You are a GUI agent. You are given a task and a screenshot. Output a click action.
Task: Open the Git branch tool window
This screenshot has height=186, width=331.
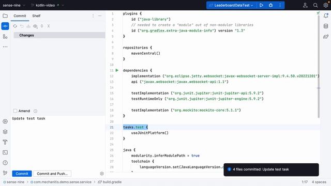[5, 173]
